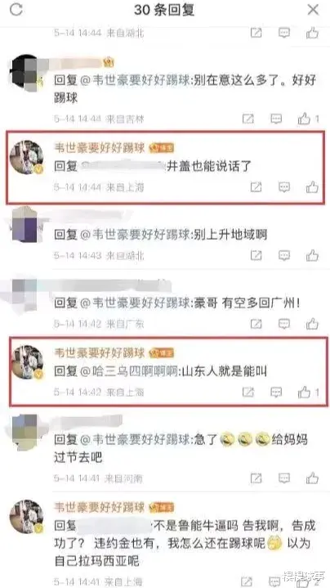This screenshot has height=588, width=330.
Task: Like the 别在意这么多了 reply from 吉林
Action: [x=304, y=119]
